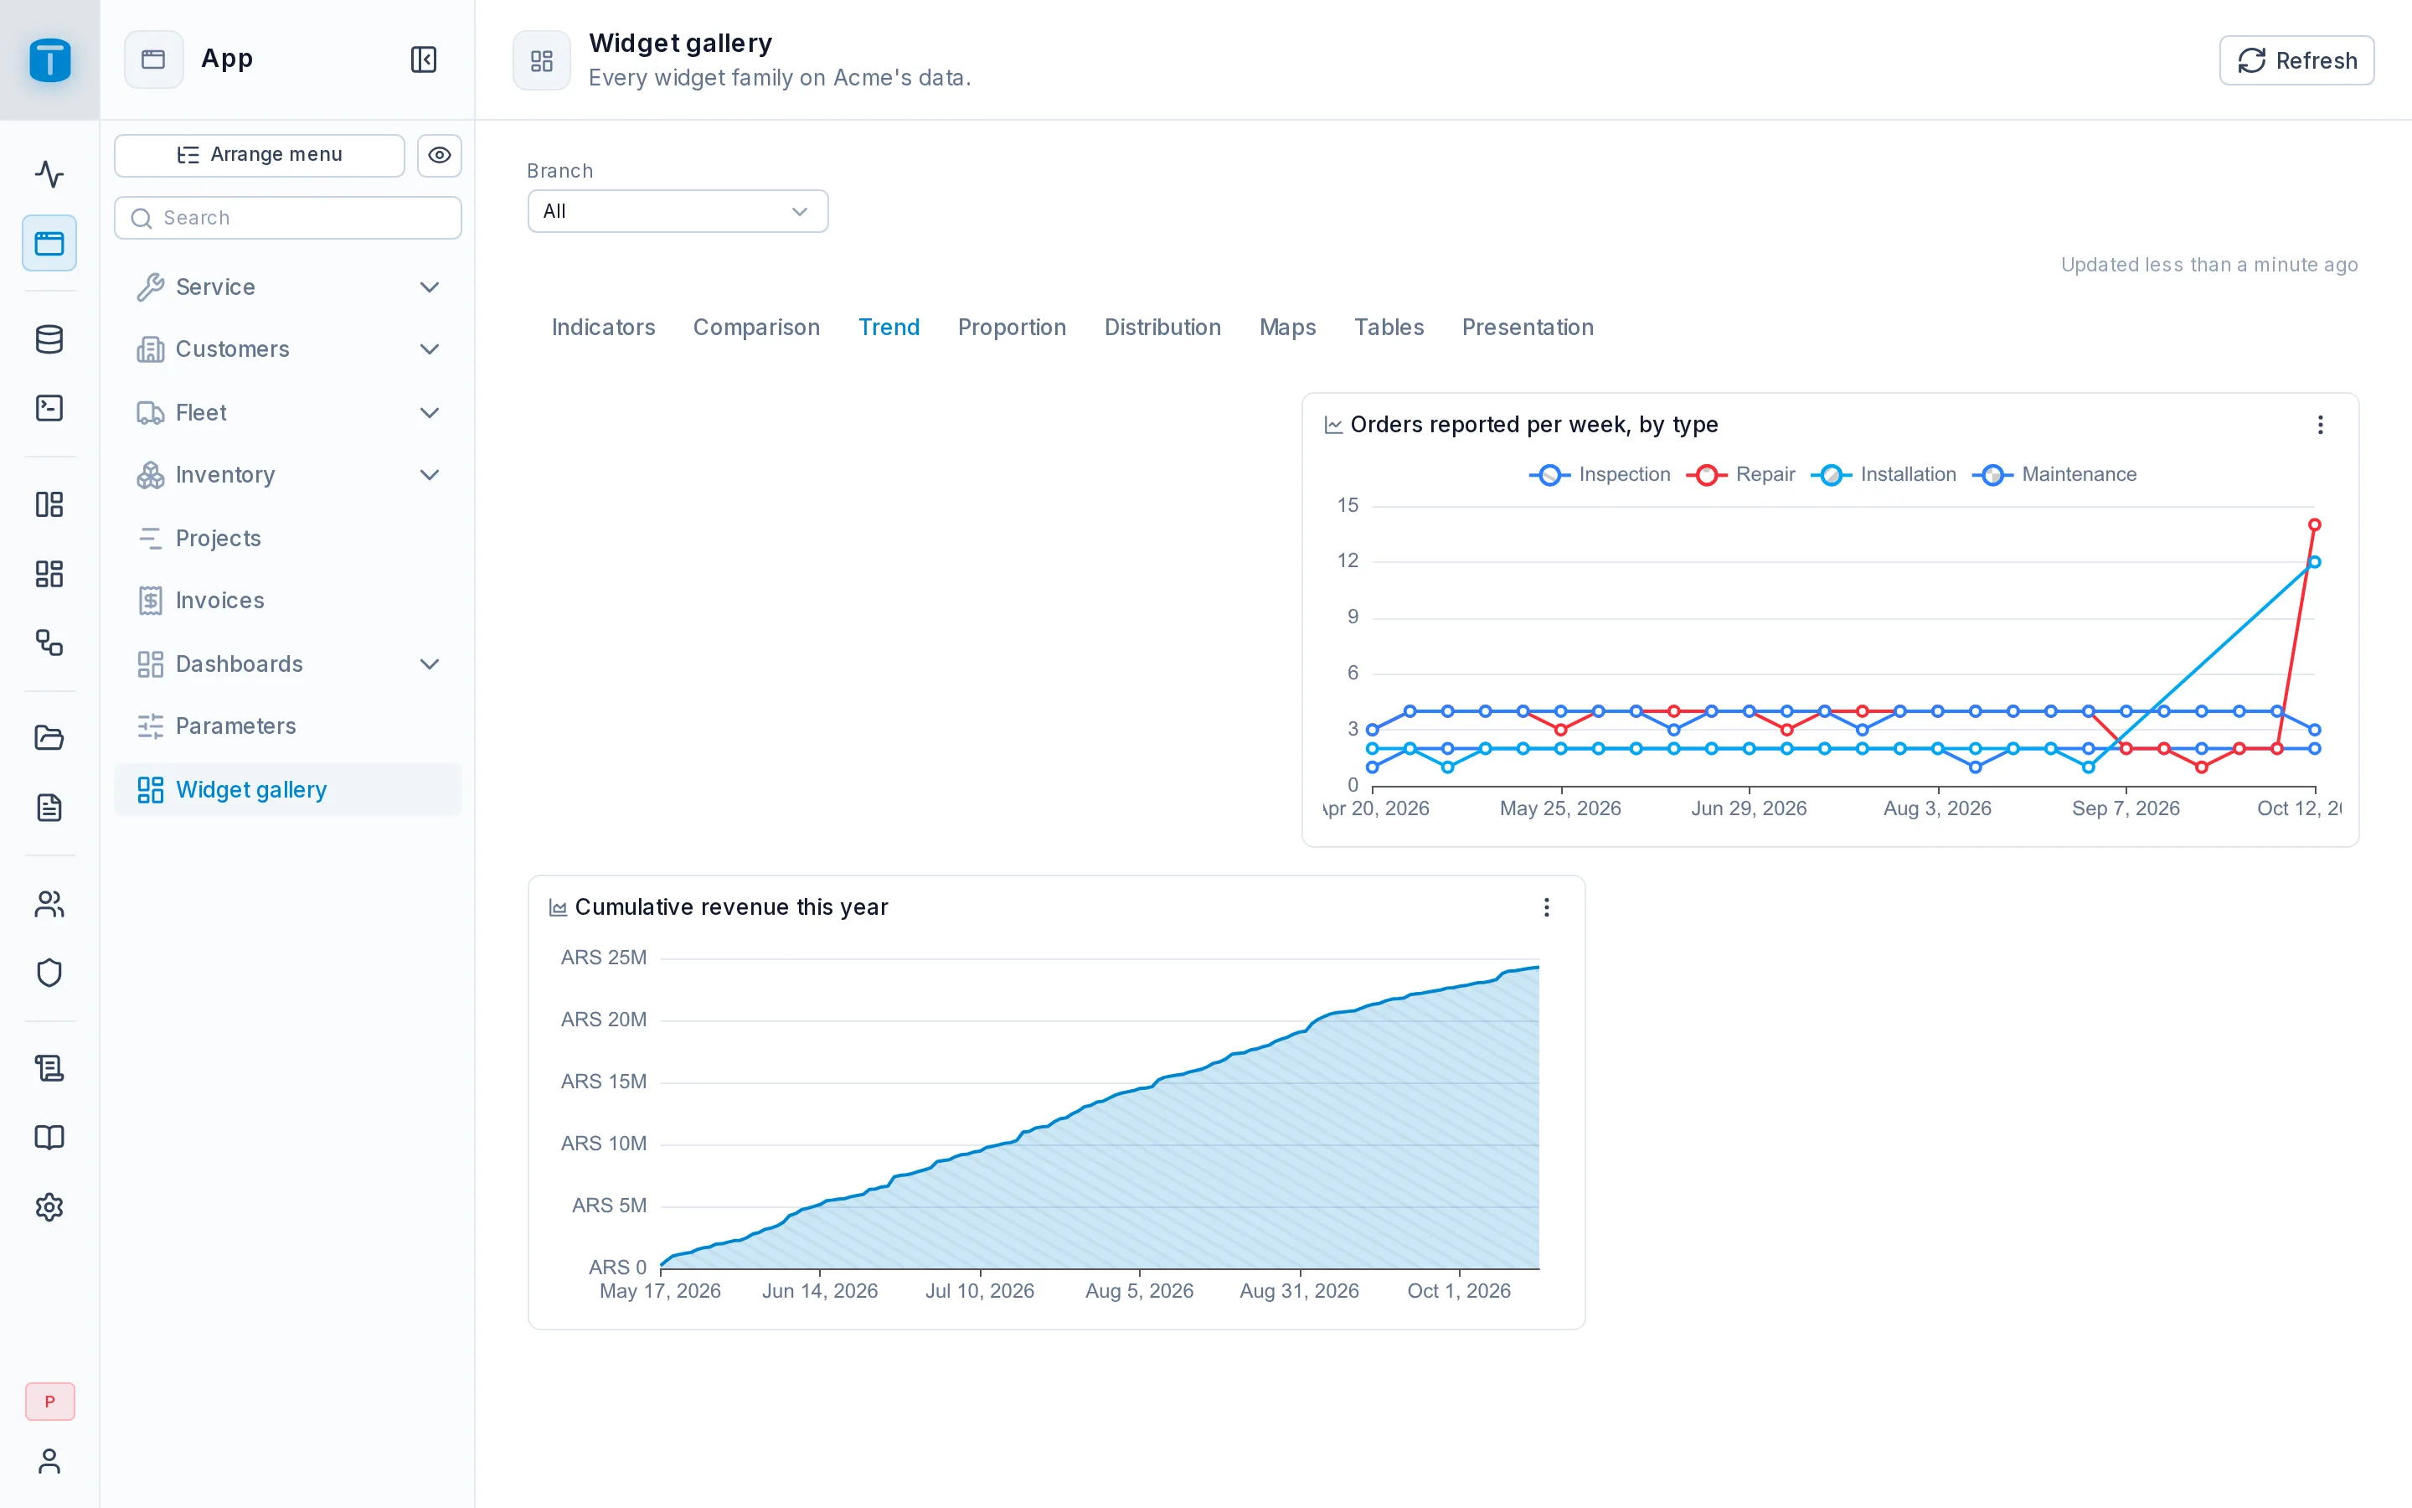Viewport: 2412px width, 1508px height.
Task: Collapse the sidebar panel icon
Action: point(424,59)
